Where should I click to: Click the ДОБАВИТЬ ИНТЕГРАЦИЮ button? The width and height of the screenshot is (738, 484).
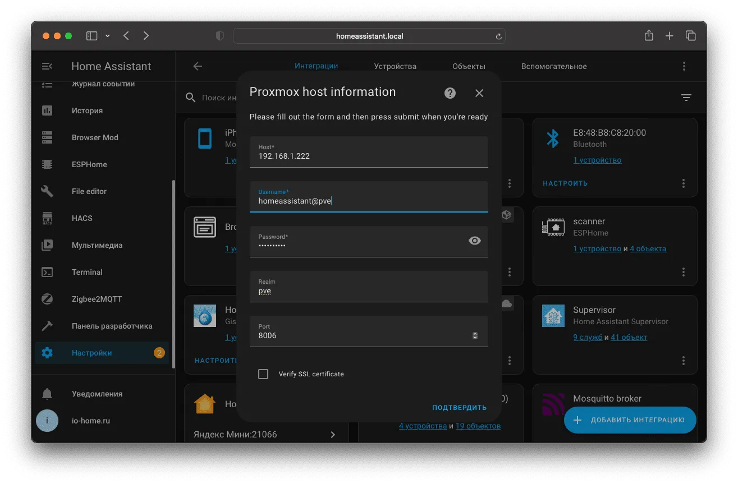[x=630, y=420]
